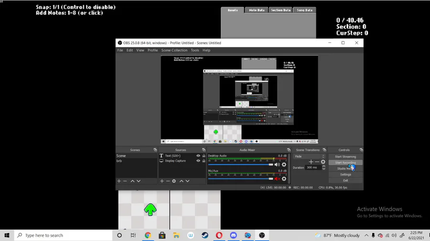Viewport: 430px width, 241px height.
Task: Select the Scene item in Scenes list
Action: click(x=137, y=156)
